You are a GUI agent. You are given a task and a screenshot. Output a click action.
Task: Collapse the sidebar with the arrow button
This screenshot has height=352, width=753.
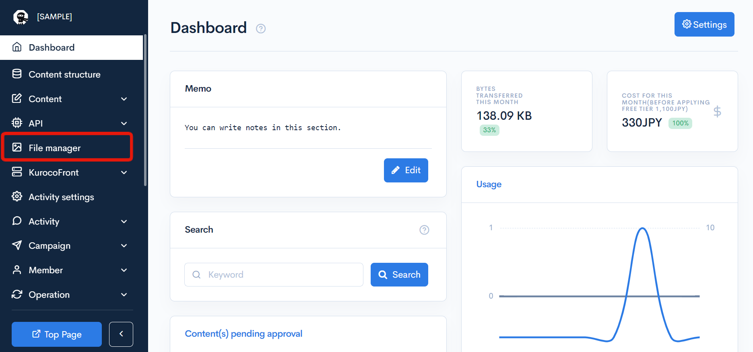(x=121, y=334)
